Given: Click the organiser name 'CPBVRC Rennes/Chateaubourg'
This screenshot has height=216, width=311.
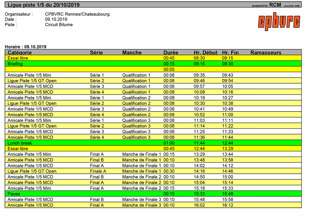Looking at the screenshot, I should 77,14.
